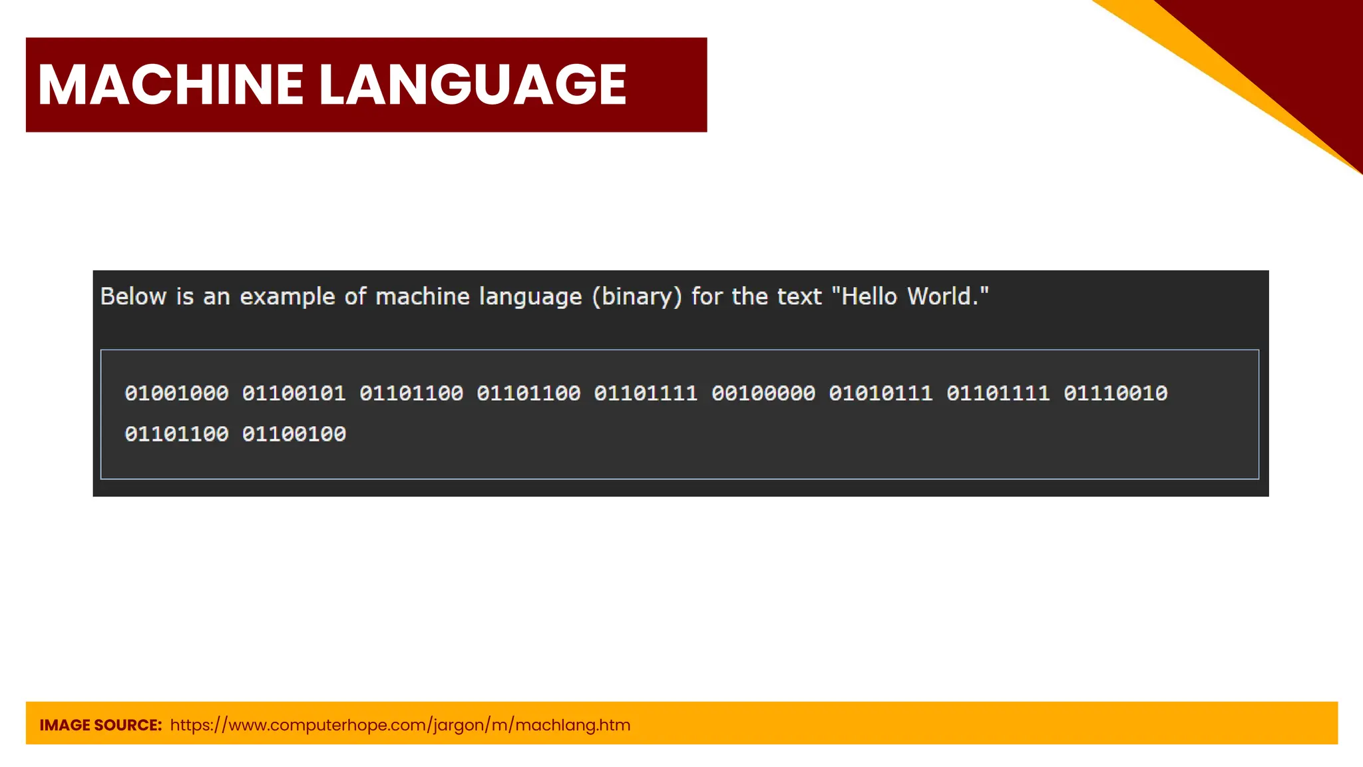This screenshot has height=767, width=1363.
Task: Click the quoted text "Hello World."
Action: pos(910,296)
